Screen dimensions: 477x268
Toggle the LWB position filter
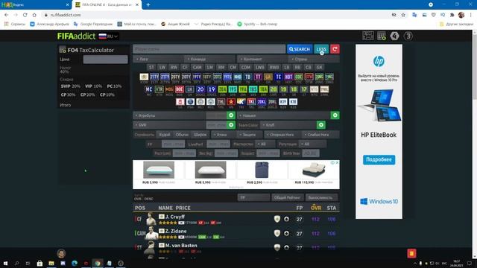coord(260,67)
